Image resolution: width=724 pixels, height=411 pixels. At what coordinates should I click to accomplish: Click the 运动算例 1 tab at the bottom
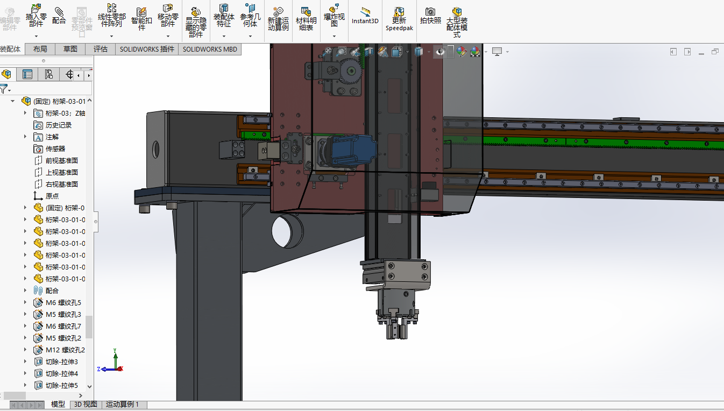122,405
